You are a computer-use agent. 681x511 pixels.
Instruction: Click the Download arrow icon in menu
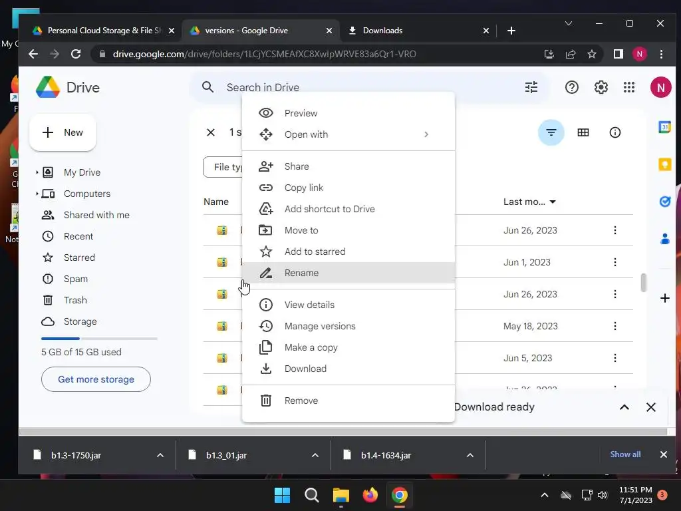coord(266,369)
